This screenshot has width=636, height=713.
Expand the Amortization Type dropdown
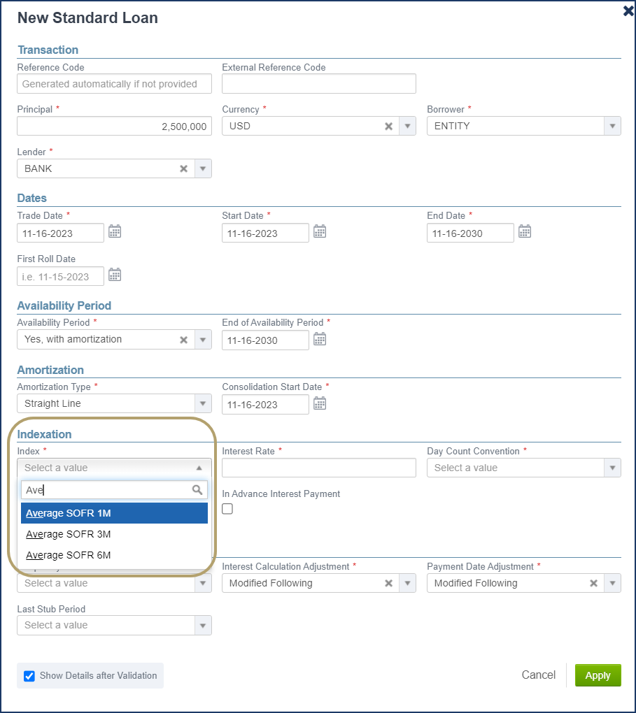203,403
